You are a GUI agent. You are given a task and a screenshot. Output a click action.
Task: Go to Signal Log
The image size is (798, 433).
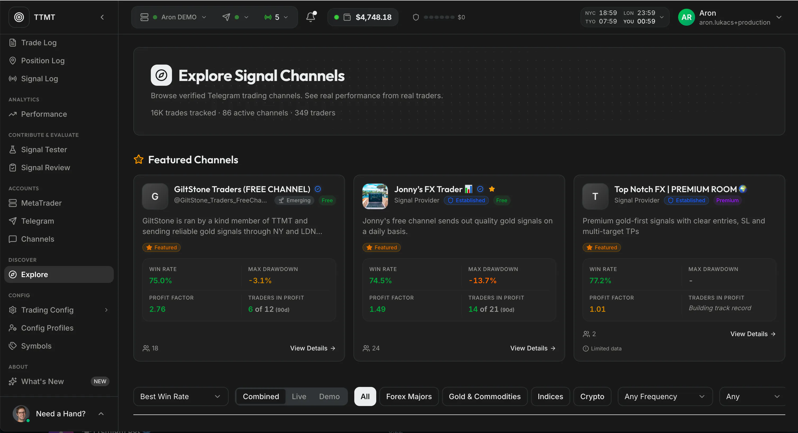39,78
